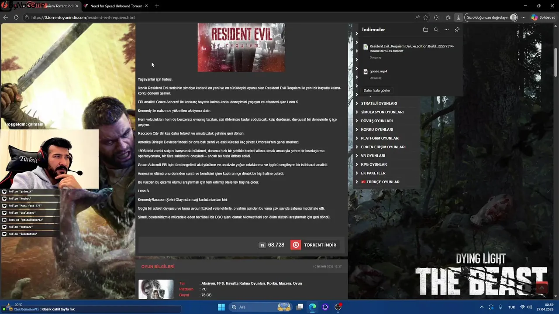Expand RPG OYUNLAR category
Viewport: 559px width, 314px height.
(x=374, y=164)
